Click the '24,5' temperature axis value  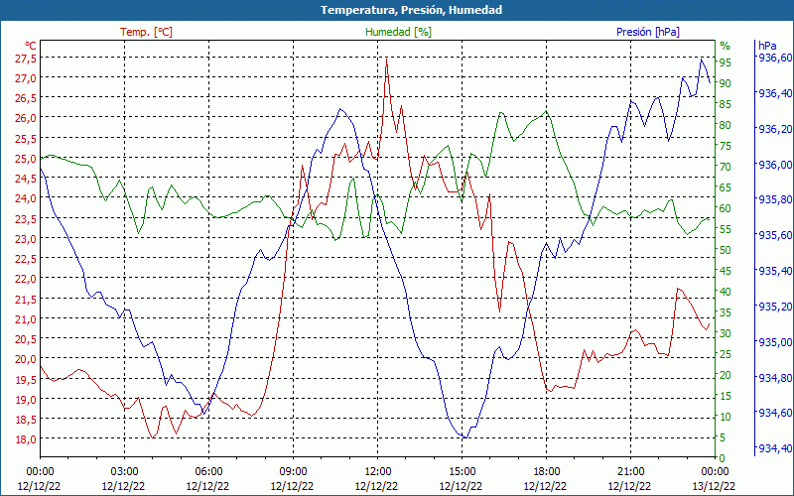coord(26,179)
